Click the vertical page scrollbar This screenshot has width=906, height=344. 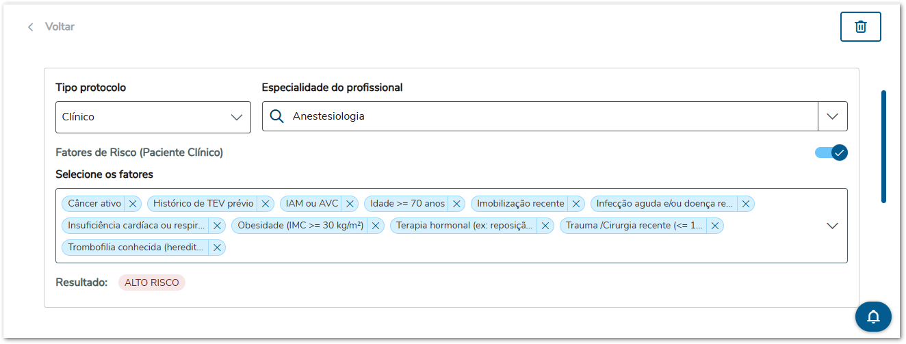point(883,146)
